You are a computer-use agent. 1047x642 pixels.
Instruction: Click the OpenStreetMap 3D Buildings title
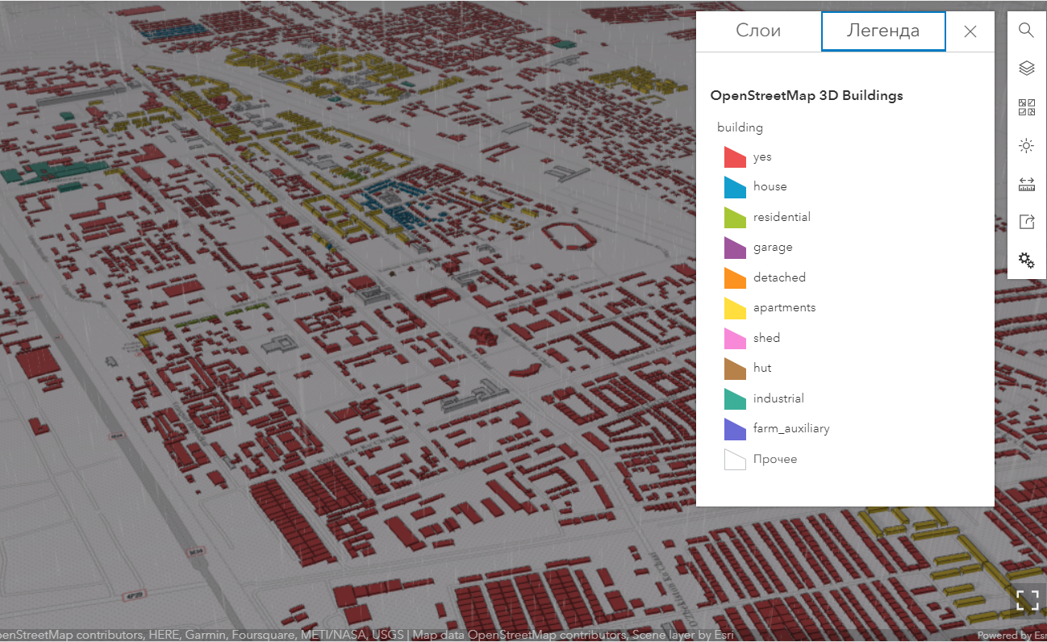pyautogui.click(x=807, y=96)
